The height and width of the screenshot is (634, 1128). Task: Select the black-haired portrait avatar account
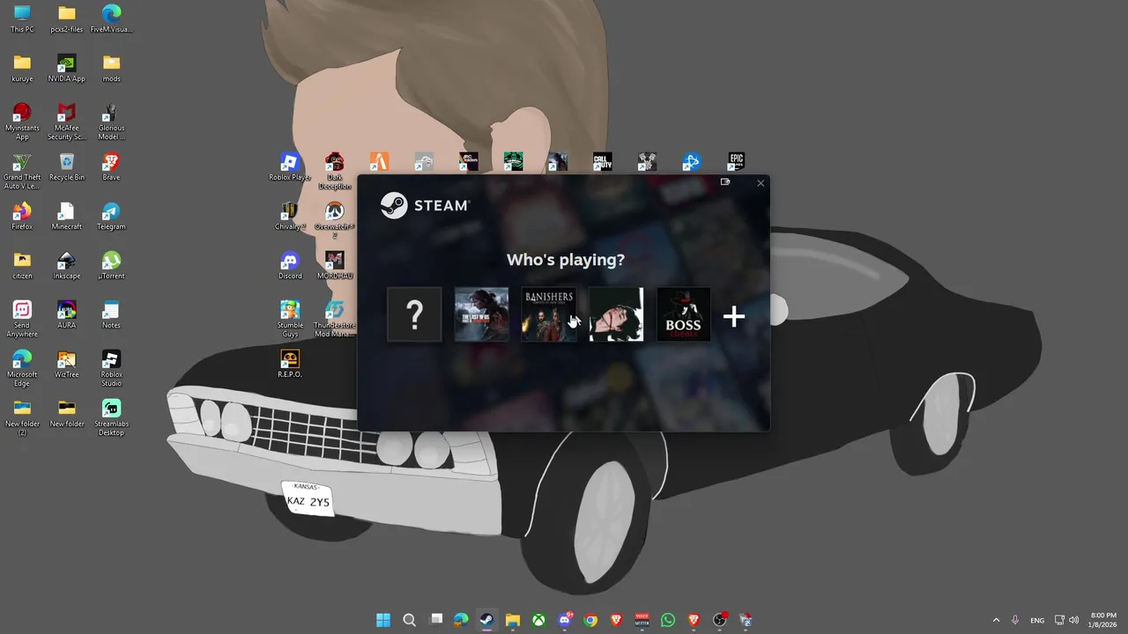pyautogui.click(x=616, y=314)
